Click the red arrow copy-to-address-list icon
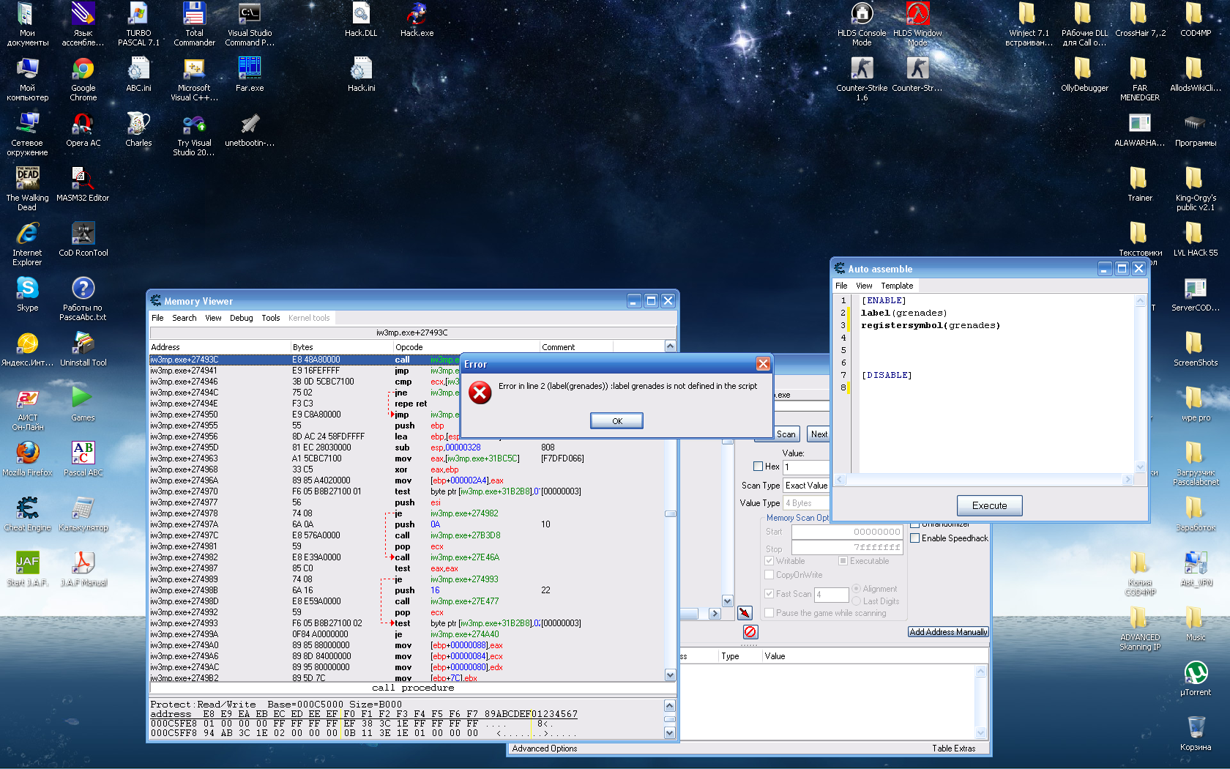Image resolution: width=1230 pixels, height=769 pixels. click(745, 613)
